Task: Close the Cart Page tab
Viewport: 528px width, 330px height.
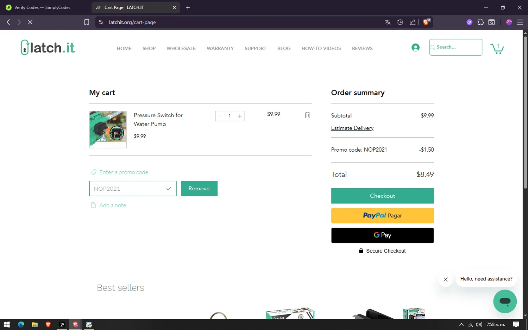Action: (174, 7)
